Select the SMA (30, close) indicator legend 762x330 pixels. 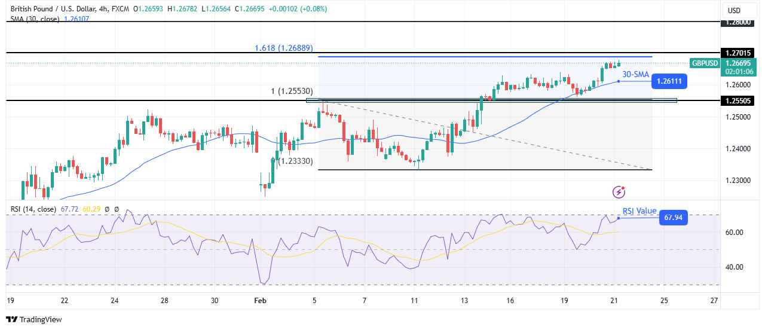point(35,19)
